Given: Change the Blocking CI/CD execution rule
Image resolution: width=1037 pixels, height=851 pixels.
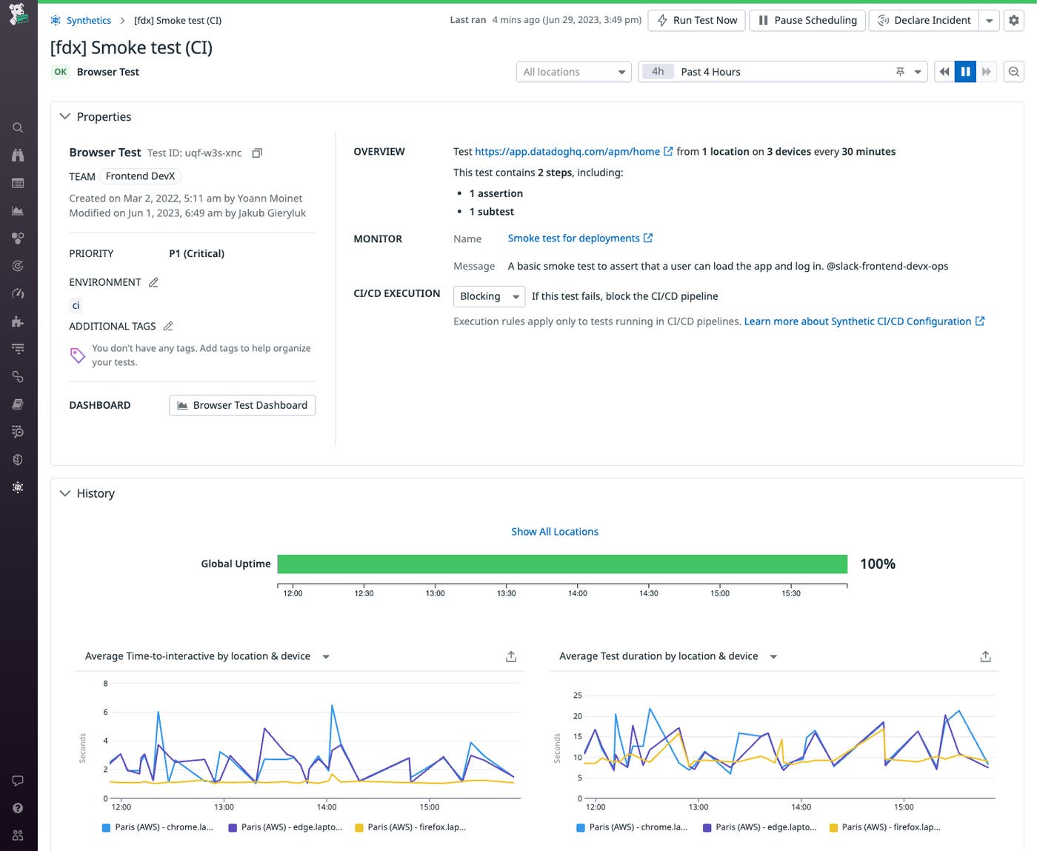Looking at the screenshot, I should 488,296.
